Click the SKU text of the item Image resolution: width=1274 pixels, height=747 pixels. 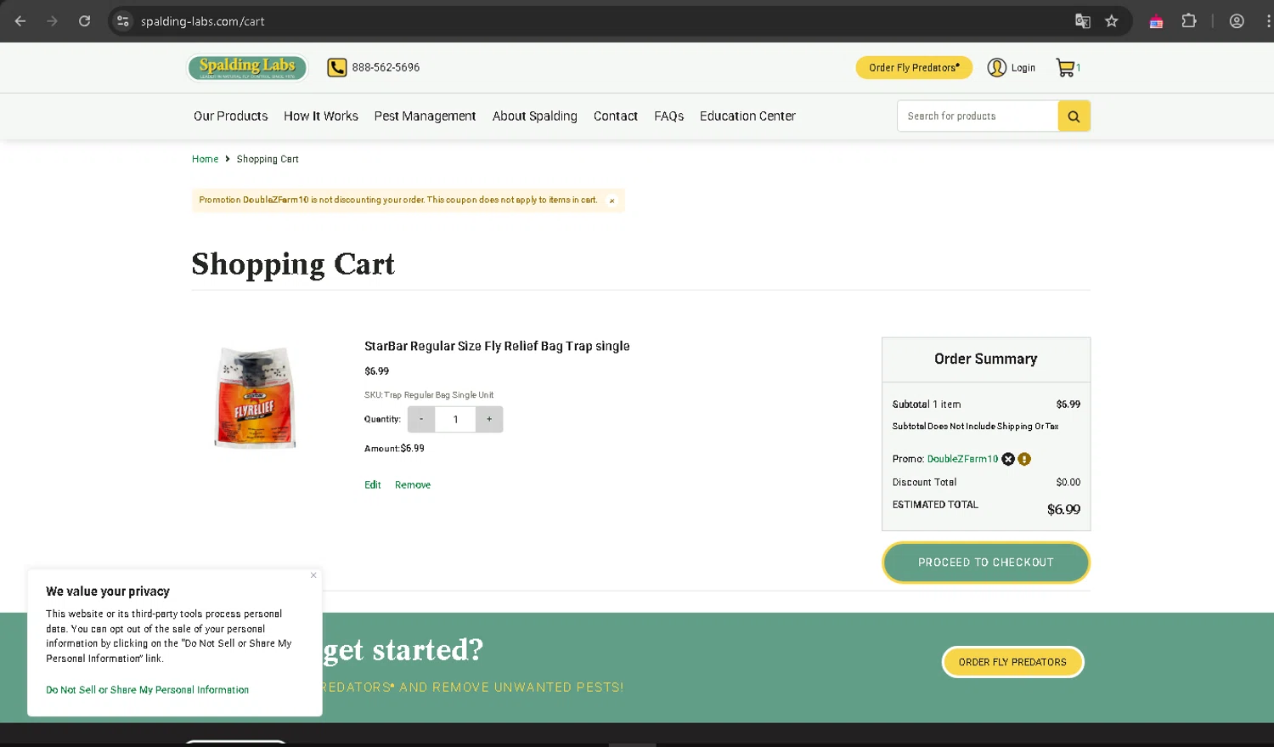click(429, 395)
